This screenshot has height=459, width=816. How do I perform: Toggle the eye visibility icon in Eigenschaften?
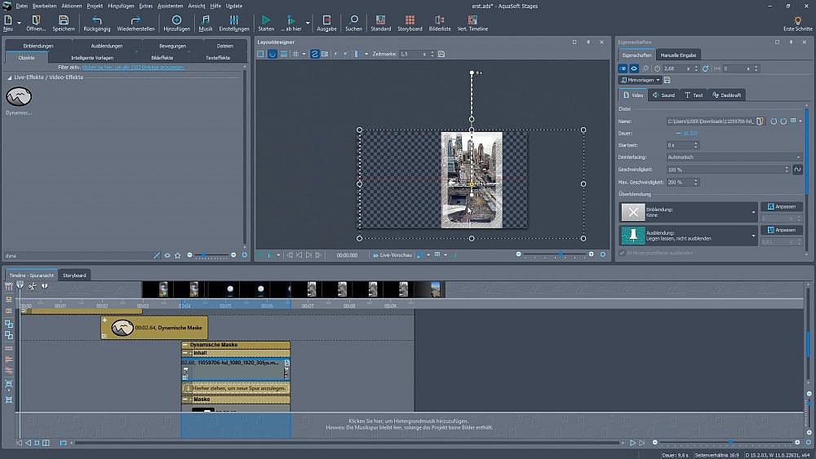click(x=635, y=68)
